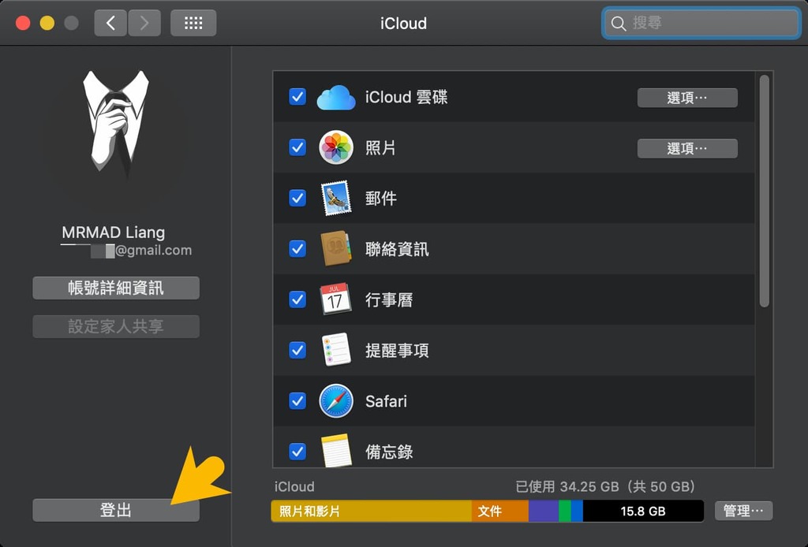Open 選項 for 照片
Screen dimensions: 808x547
click(x=687, y=147)
